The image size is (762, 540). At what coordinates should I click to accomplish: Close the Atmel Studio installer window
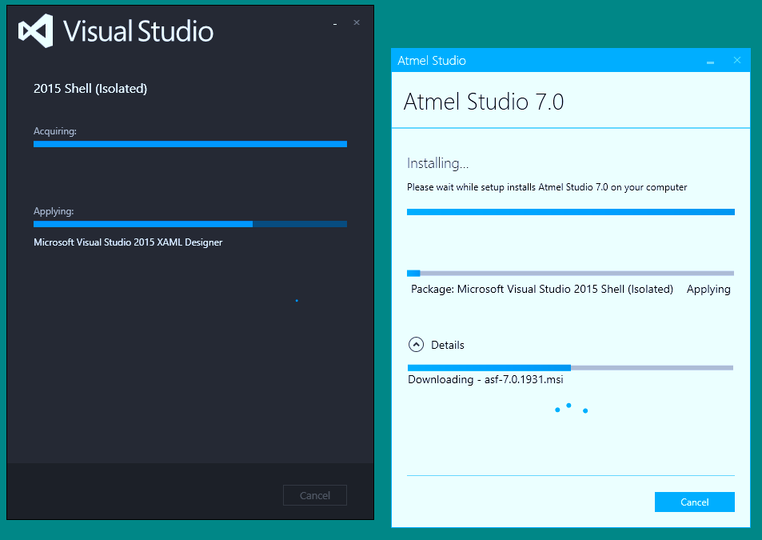(x=737, y=60)
